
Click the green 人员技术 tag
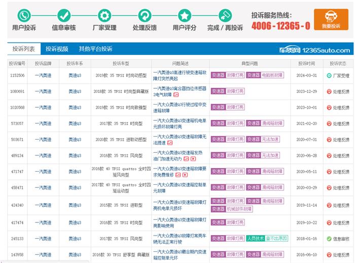tap(255, 238)
